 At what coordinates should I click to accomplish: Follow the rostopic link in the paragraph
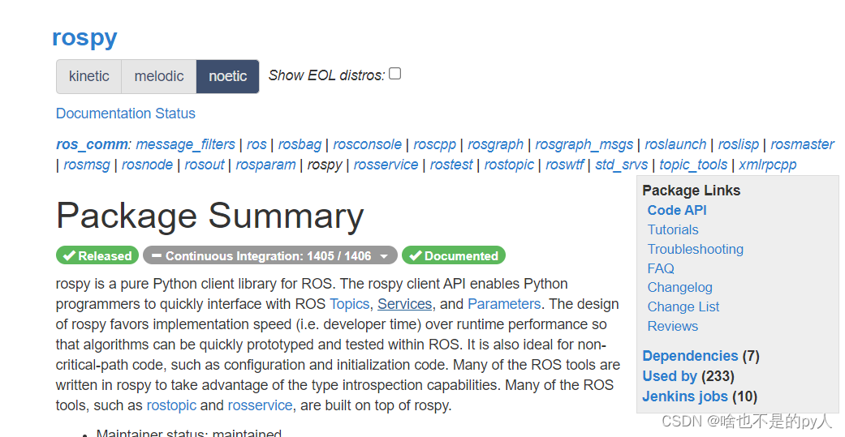[171, 405]
